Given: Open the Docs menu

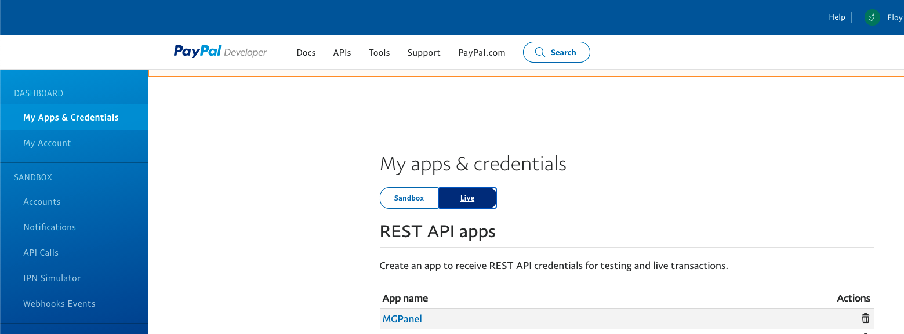Looking at the screenshot, I should [306, 53].
